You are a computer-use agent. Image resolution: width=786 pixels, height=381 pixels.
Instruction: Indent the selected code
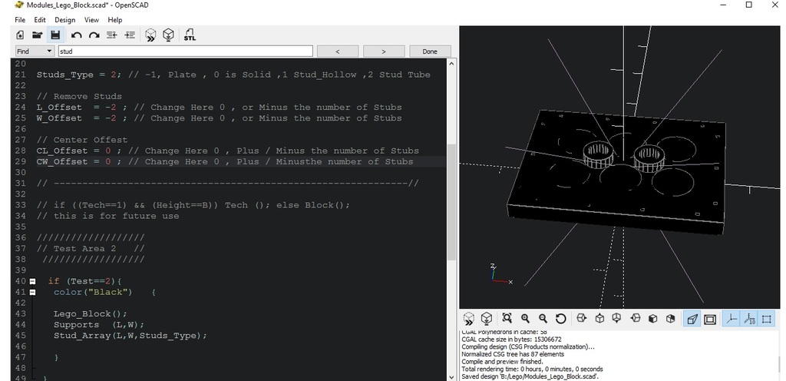[x=130, y=35]
